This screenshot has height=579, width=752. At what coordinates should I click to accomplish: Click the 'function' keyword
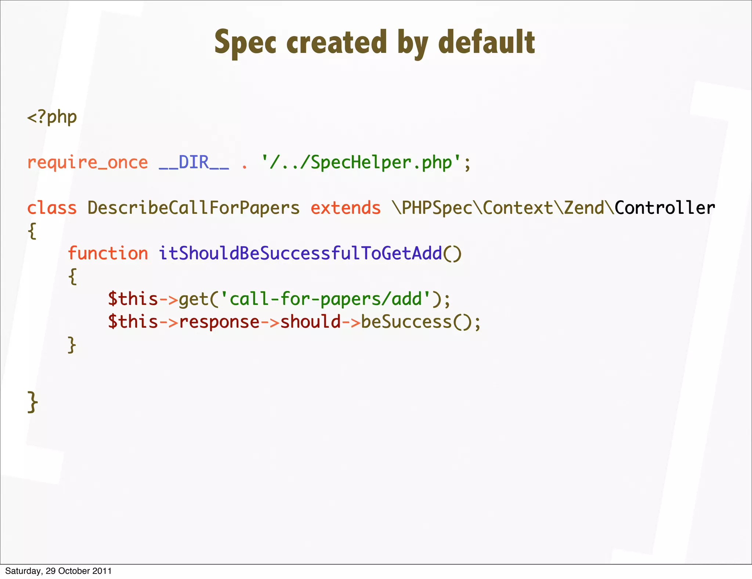[x=108, y=254]
